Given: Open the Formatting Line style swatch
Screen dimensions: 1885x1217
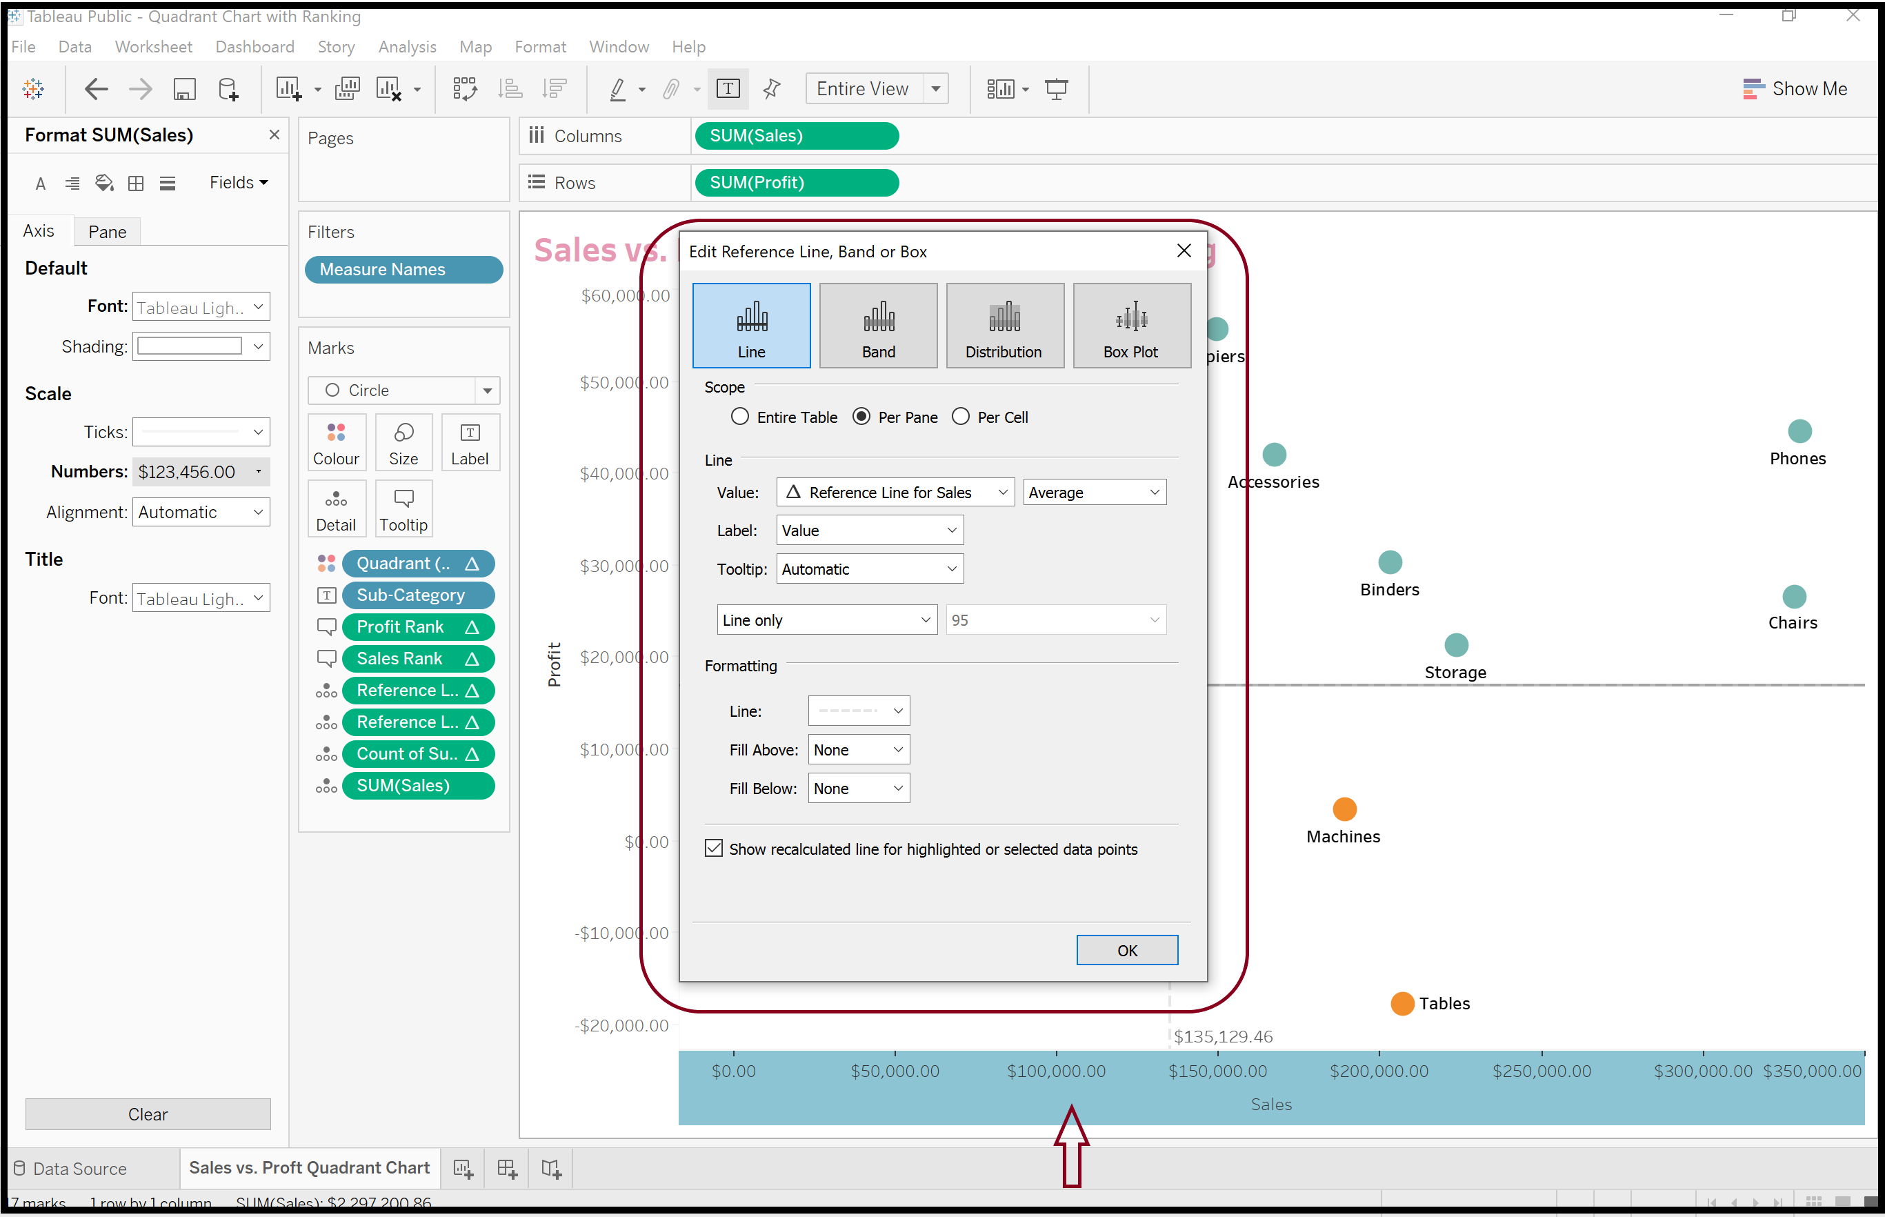Looking at the screenshot, I should click(859, 711).
